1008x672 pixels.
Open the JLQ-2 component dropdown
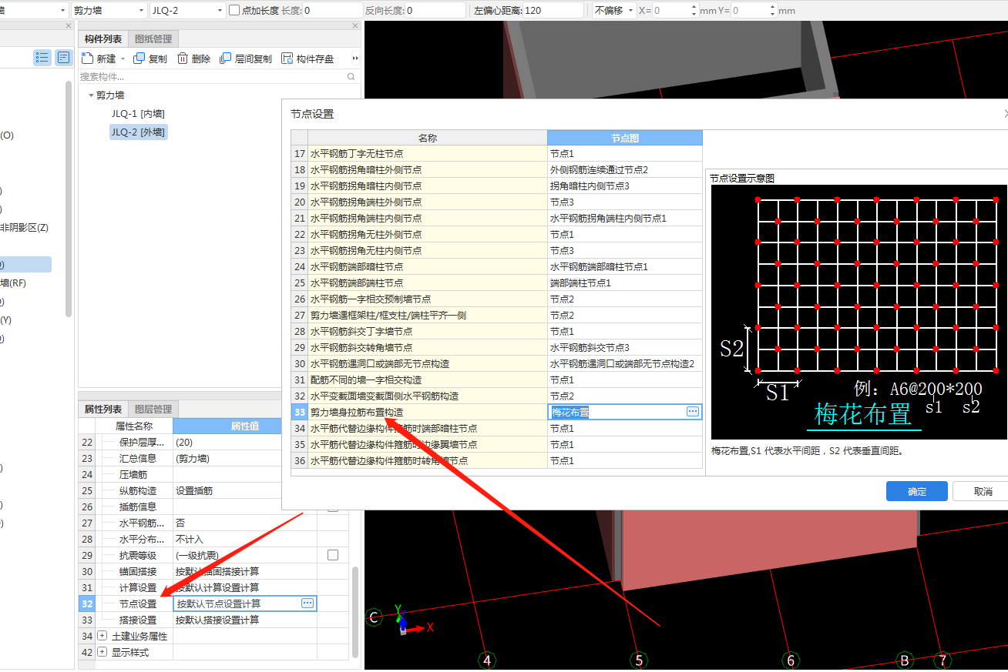pyautogui.click(x=219, y=10)
